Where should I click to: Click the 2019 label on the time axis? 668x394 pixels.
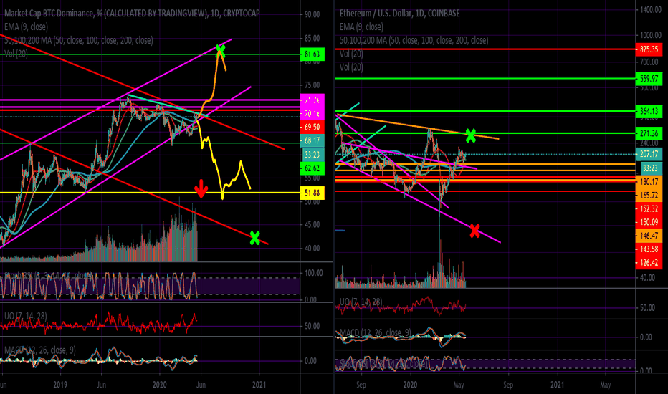coord(60,385)
